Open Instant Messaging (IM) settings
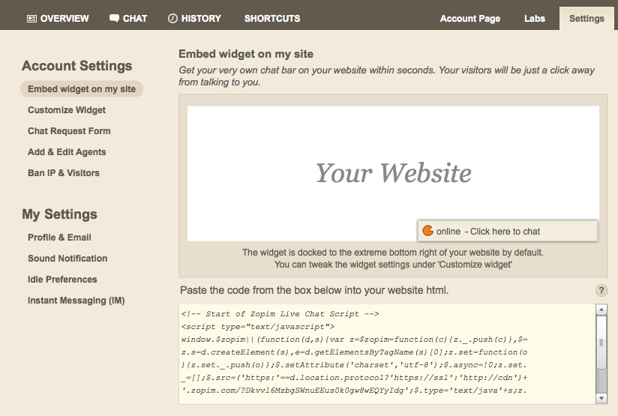This screenshot has width=618, height=416. (76, 301)
